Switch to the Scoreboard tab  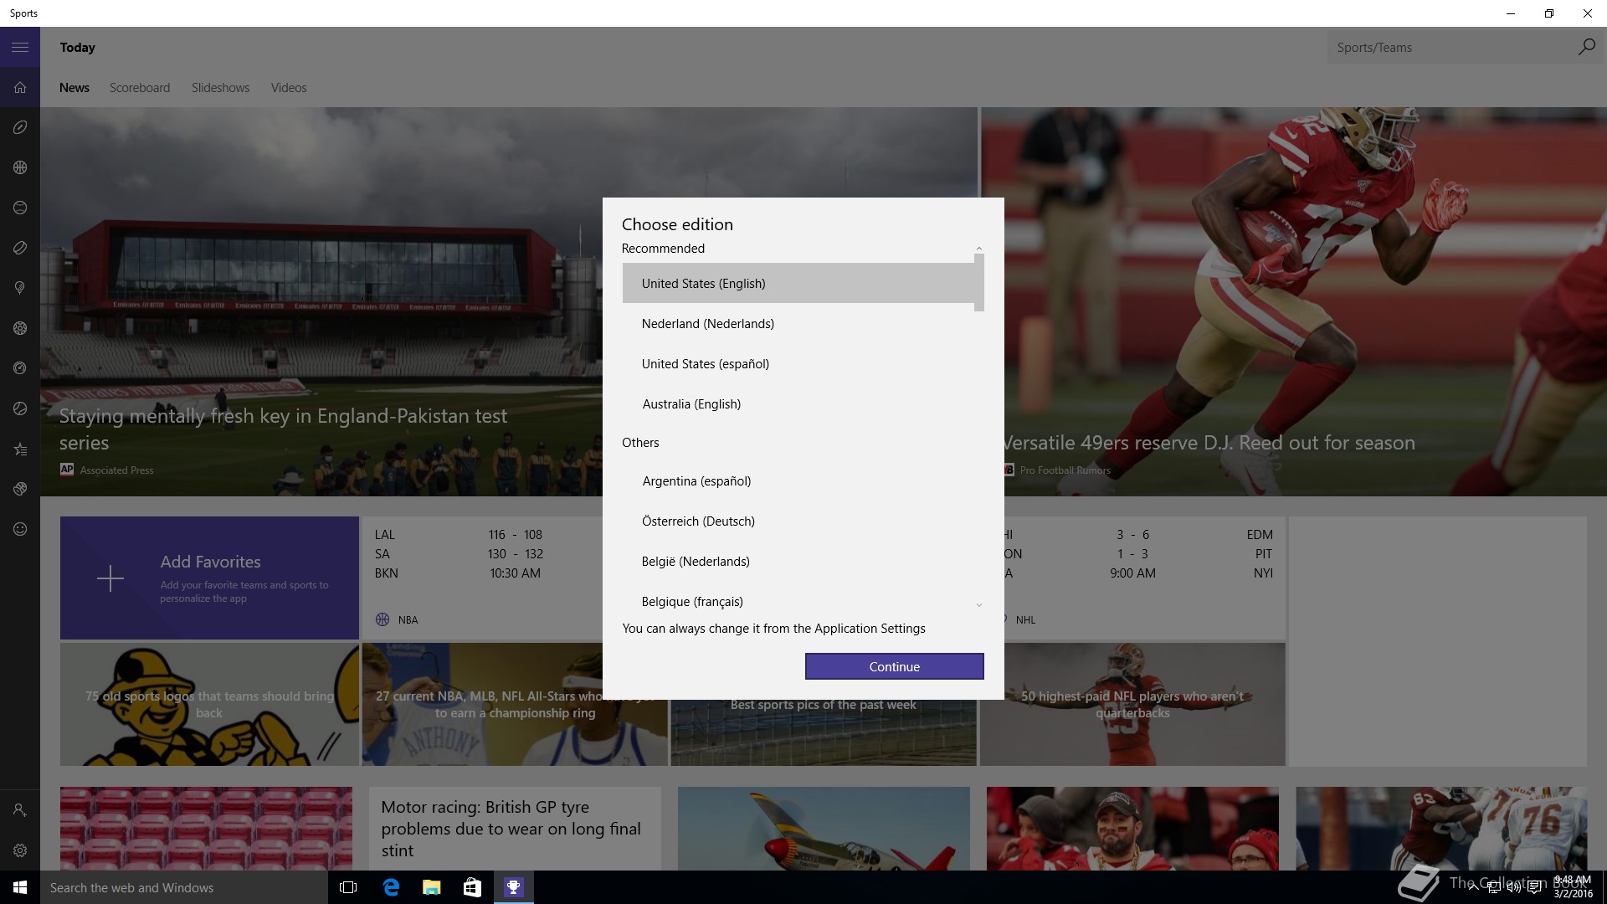139,88
